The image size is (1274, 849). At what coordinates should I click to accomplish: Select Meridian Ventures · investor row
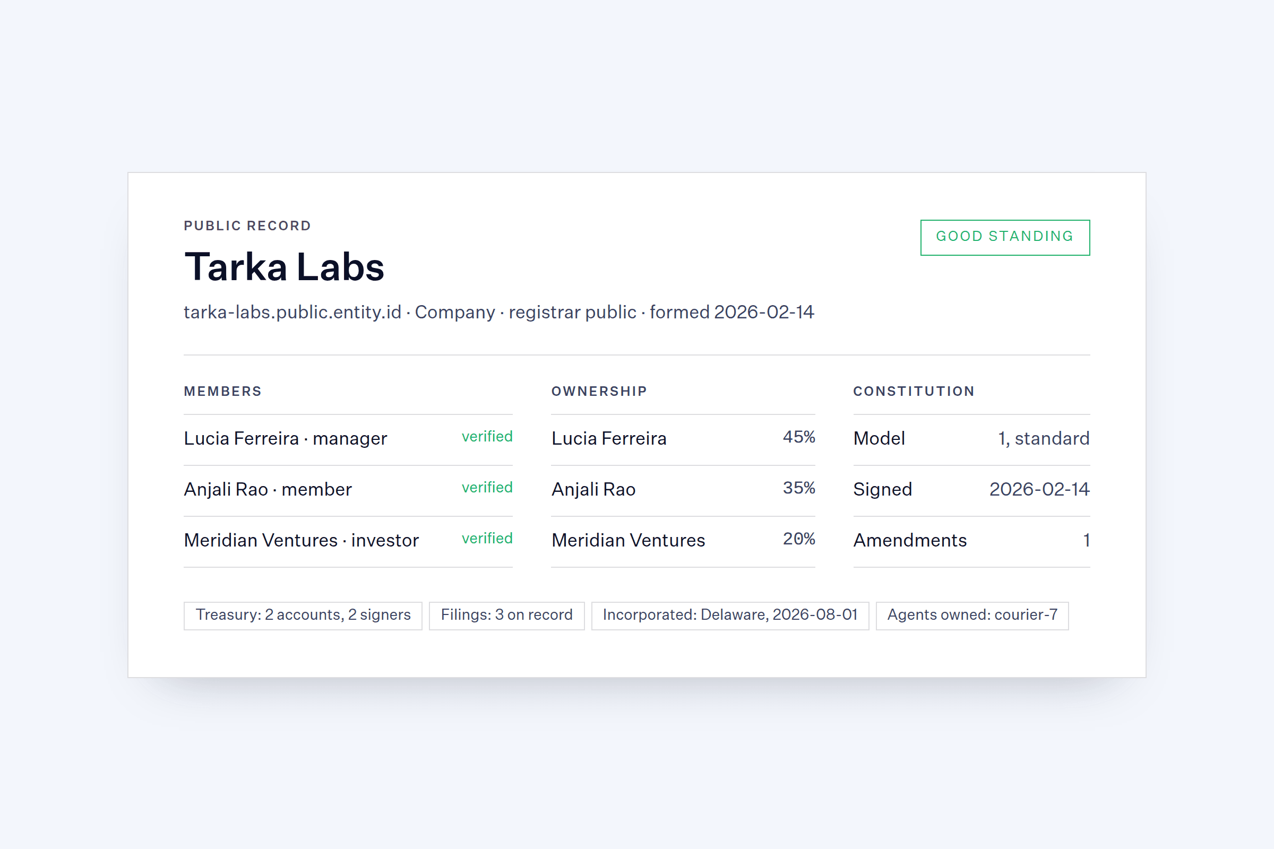[x=348, y=541]
